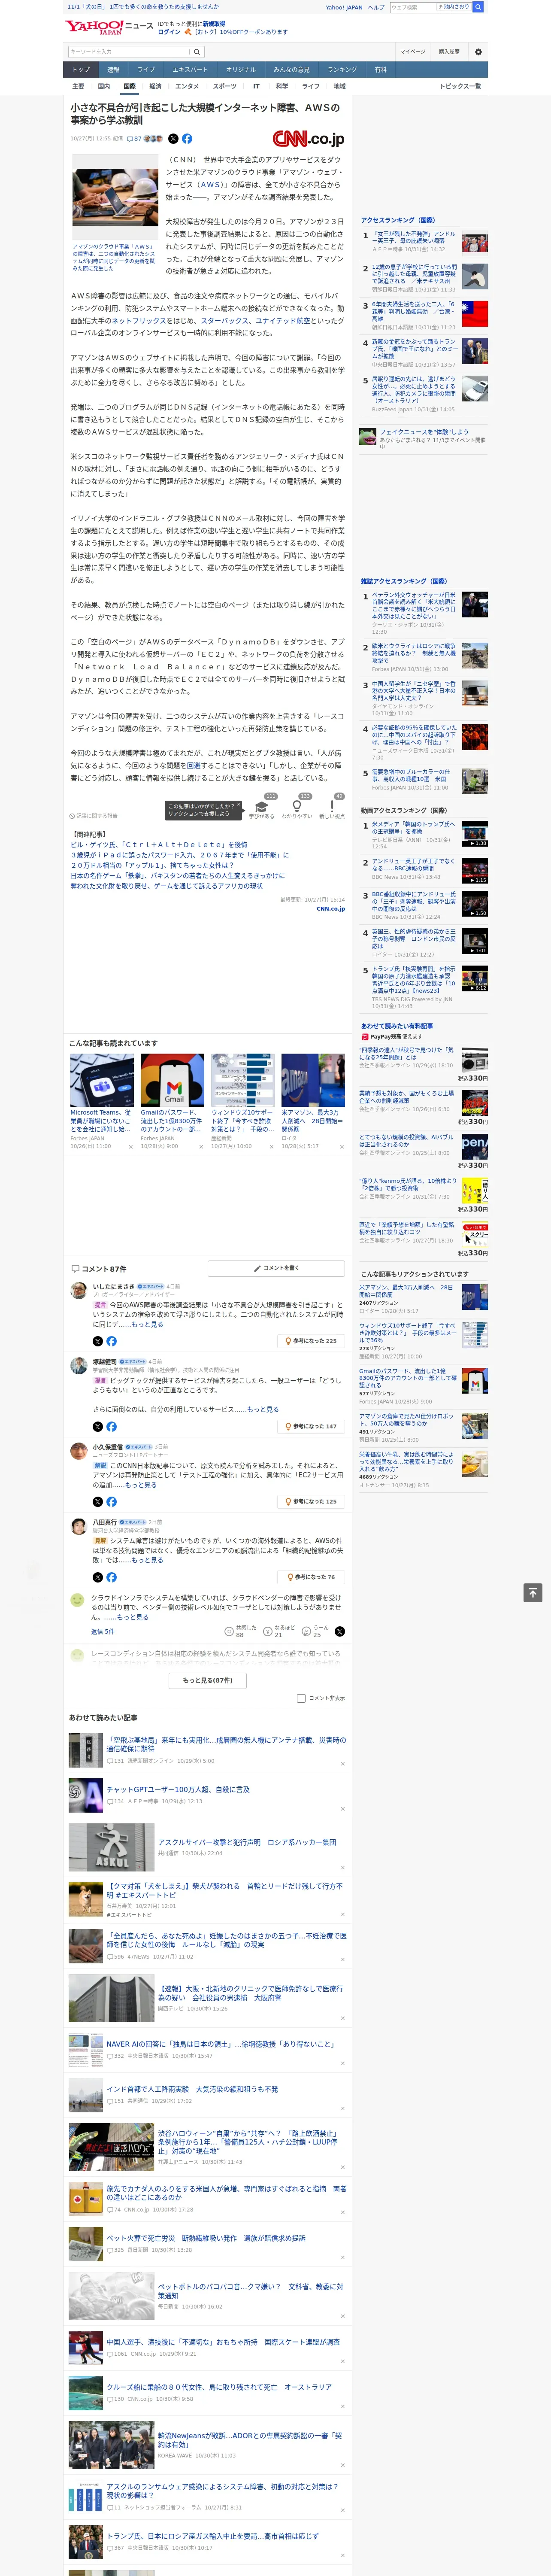
Task: Open paid article 百巻蛭の達人が before price 330円
Action: 406,1054
